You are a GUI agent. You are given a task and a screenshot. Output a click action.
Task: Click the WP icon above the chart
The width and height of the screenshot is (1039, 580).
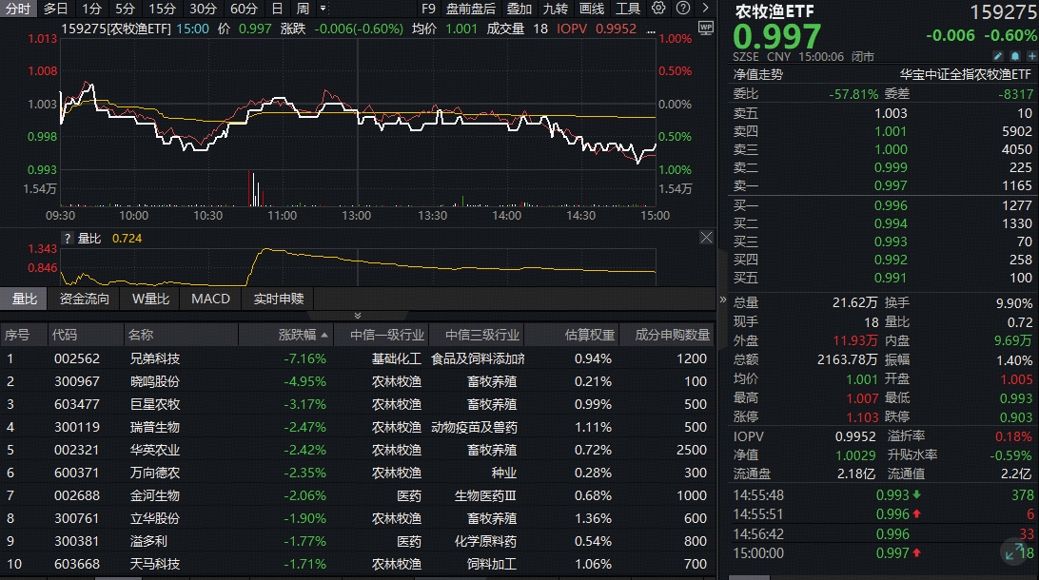[x=705, y=28]
